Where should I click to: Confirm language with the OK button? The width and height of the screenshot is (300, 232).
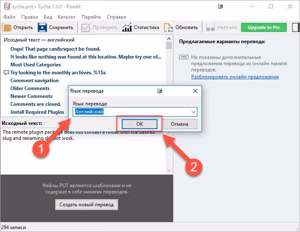coord(140,124)
